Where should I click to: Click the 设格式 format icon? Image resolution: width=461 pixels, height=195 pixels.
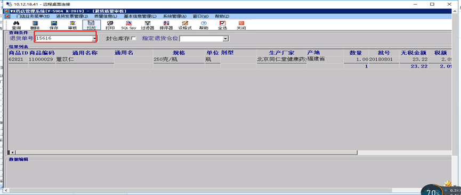[185, 25]
